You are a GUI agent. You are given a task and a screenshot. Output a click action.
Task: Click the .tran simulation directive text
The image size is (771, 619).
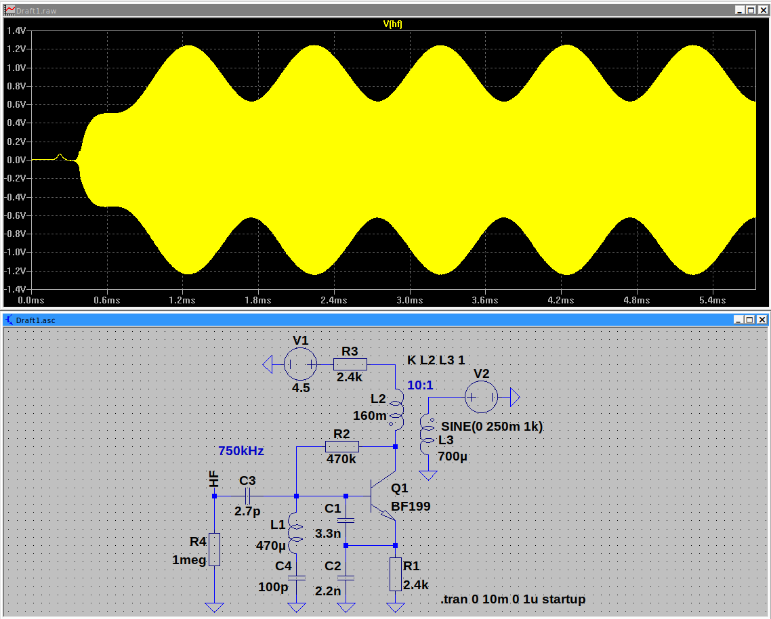click(x=513, y=599)
